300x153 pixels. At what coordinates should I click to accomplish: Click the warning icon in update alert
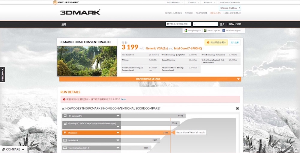click(64, 99)
